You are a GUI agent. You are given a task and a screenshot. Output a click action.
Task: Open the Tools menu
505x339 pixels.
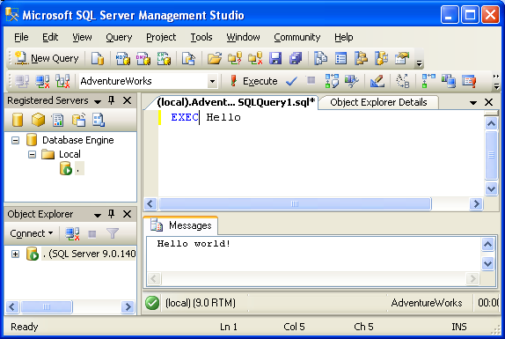[201, 37]
